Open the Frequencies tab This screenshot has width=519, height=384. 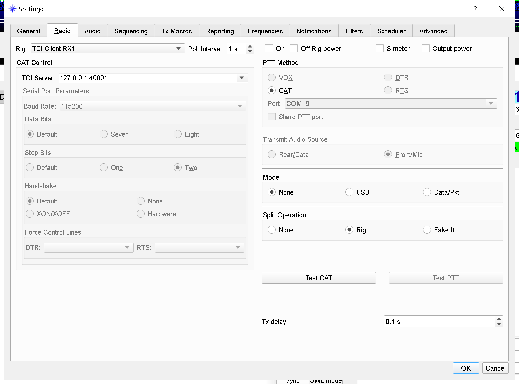click(x=265, y=31)
